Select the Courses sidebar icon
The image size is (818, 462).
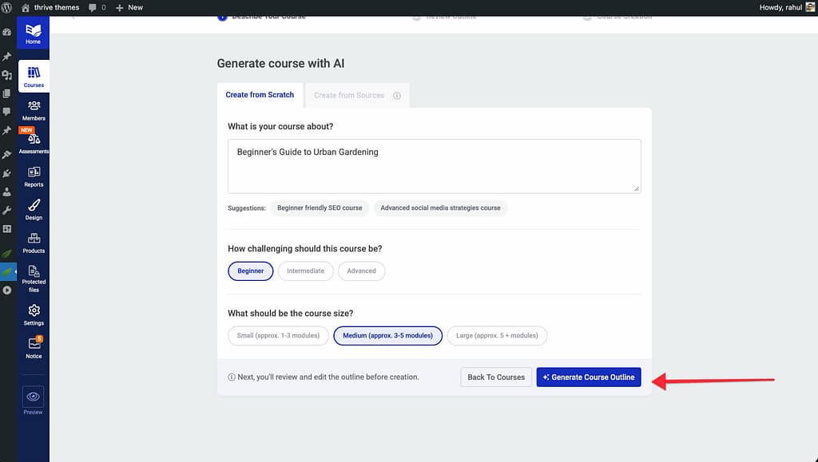point(34,77)
